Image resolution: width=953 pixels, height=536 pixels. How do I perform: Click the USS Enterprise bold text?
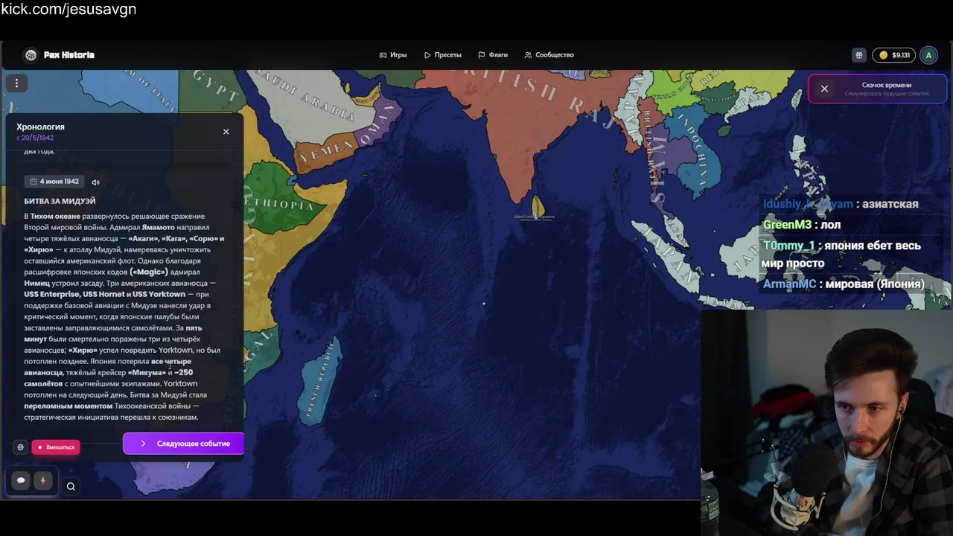tap(52, 295)
